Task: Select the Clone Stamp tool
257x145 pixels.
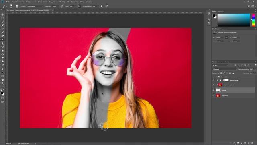Action: [2, 43]
